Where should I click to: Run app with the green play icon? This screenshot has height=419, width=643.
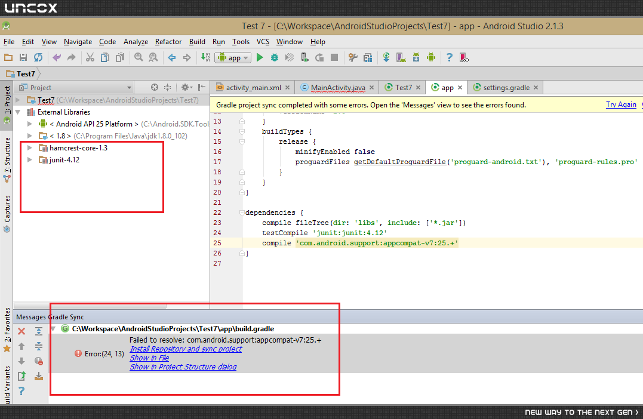260,57
